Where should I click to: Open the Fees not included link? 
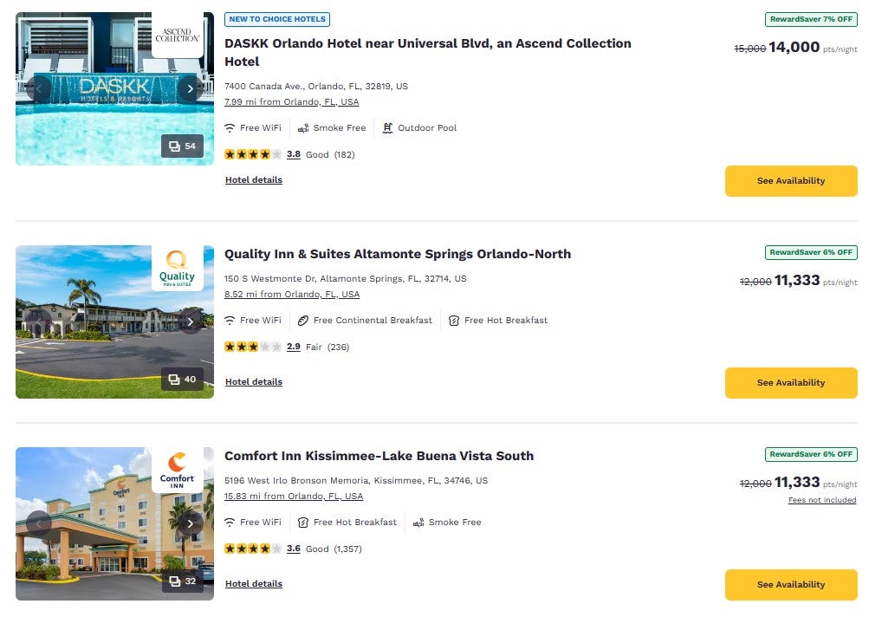[x=822, y=500]
